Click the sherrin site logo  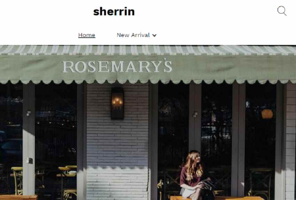coord(114,11)
